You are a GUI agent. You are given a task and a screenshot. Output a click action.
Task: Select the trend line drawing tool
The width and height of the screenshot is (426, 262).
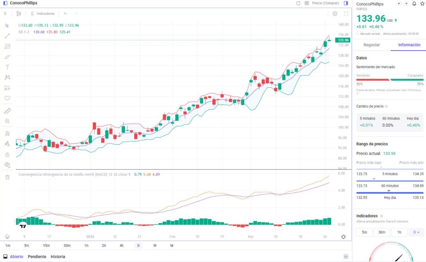pos(7,36)
